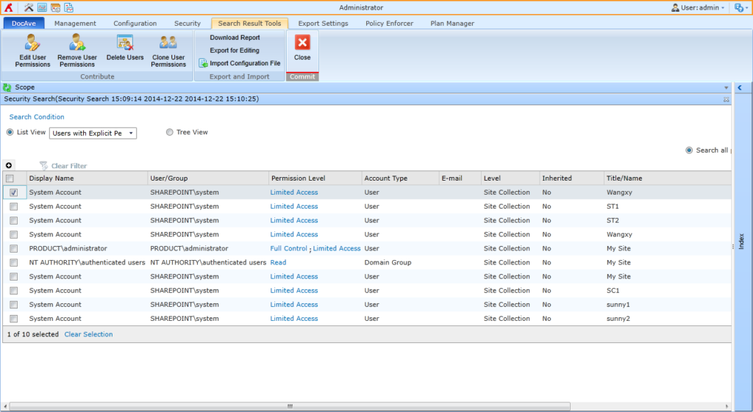The image size is (753, 412).
Task: Open Full Control permission link
Action: click(288, 248)
